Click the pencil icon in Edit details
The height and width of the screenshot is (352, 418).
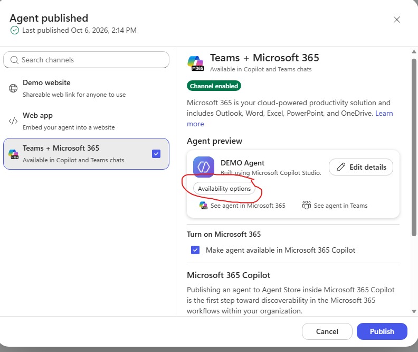[341, 167]
